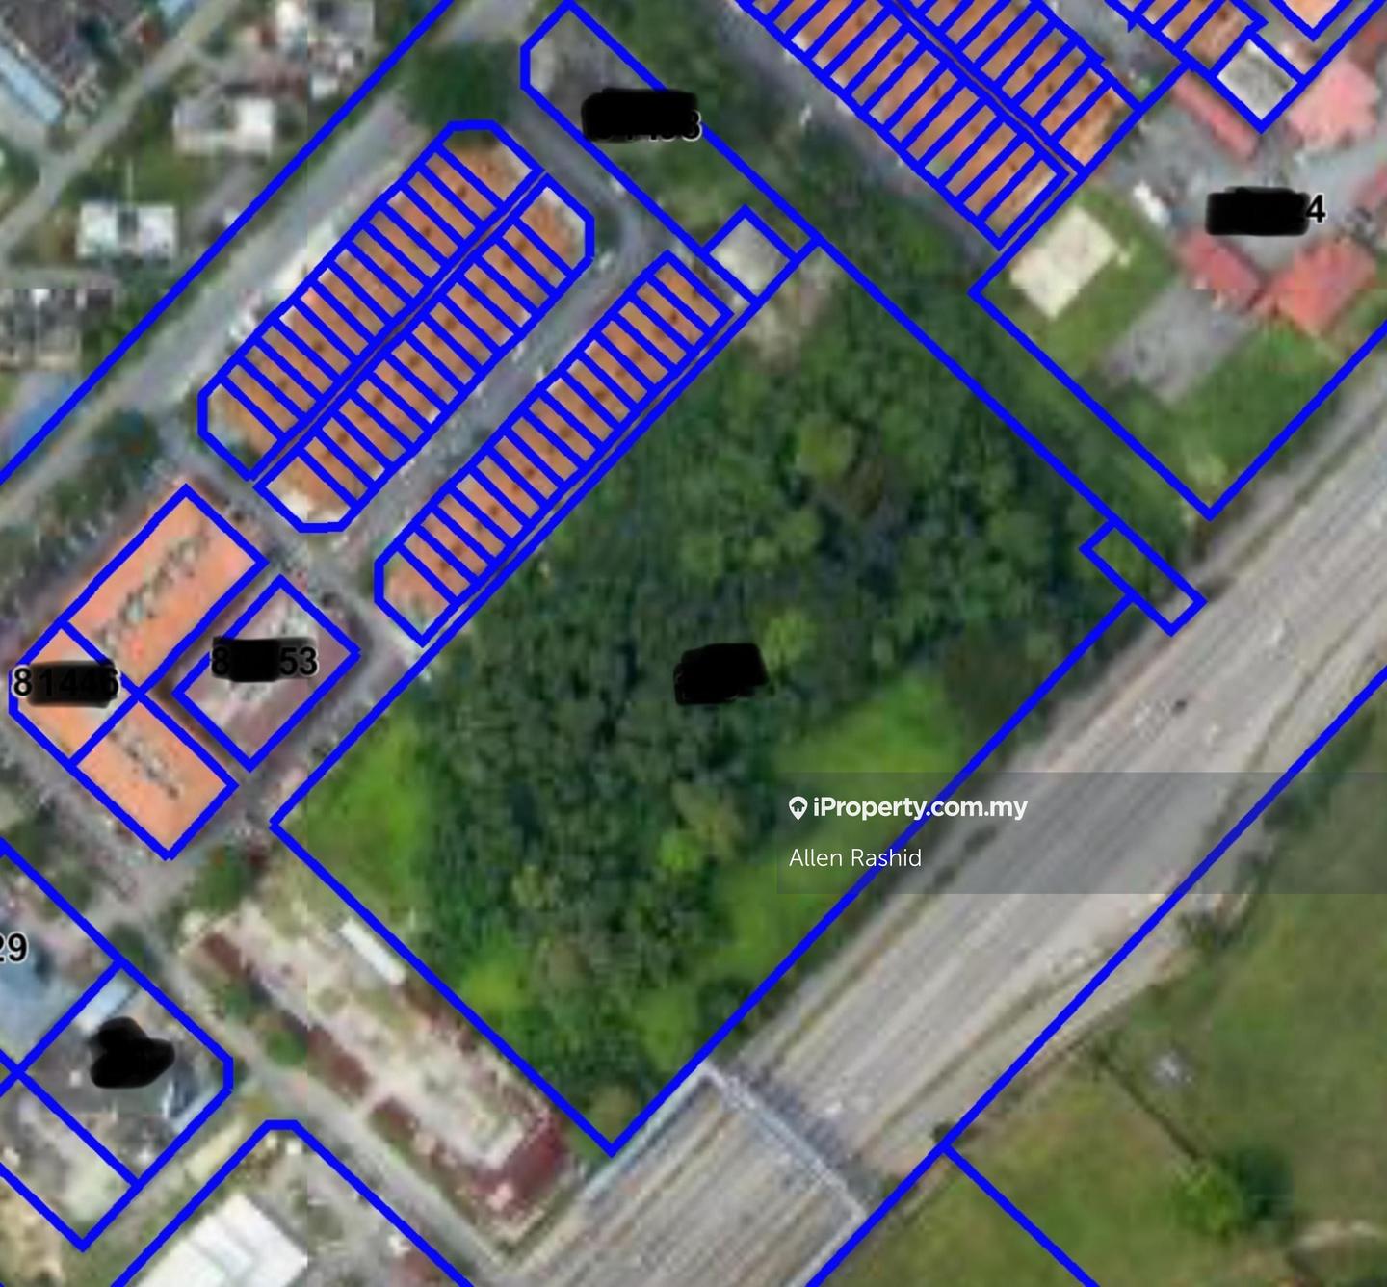The image size is (1387, 1287).
Task: Select the parcel labeled 81446
Action: point(64,683)
